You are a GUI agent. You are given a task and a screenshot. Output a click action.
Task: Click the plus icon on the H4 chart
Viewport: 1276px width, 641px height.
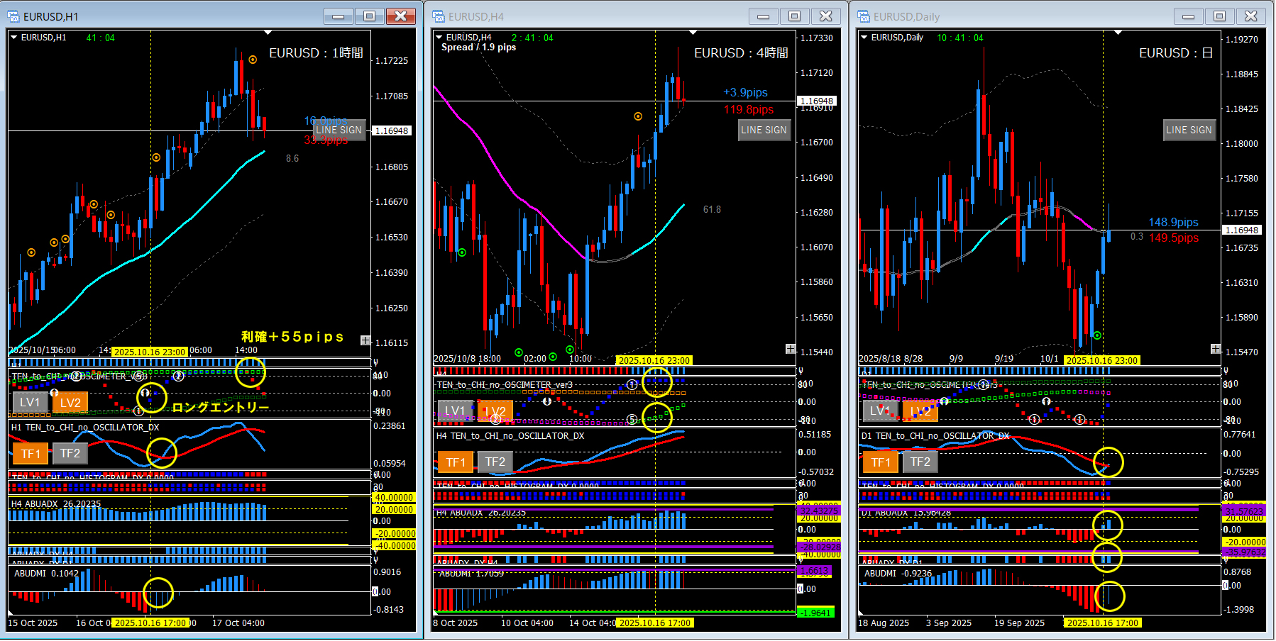coord(791,349)
